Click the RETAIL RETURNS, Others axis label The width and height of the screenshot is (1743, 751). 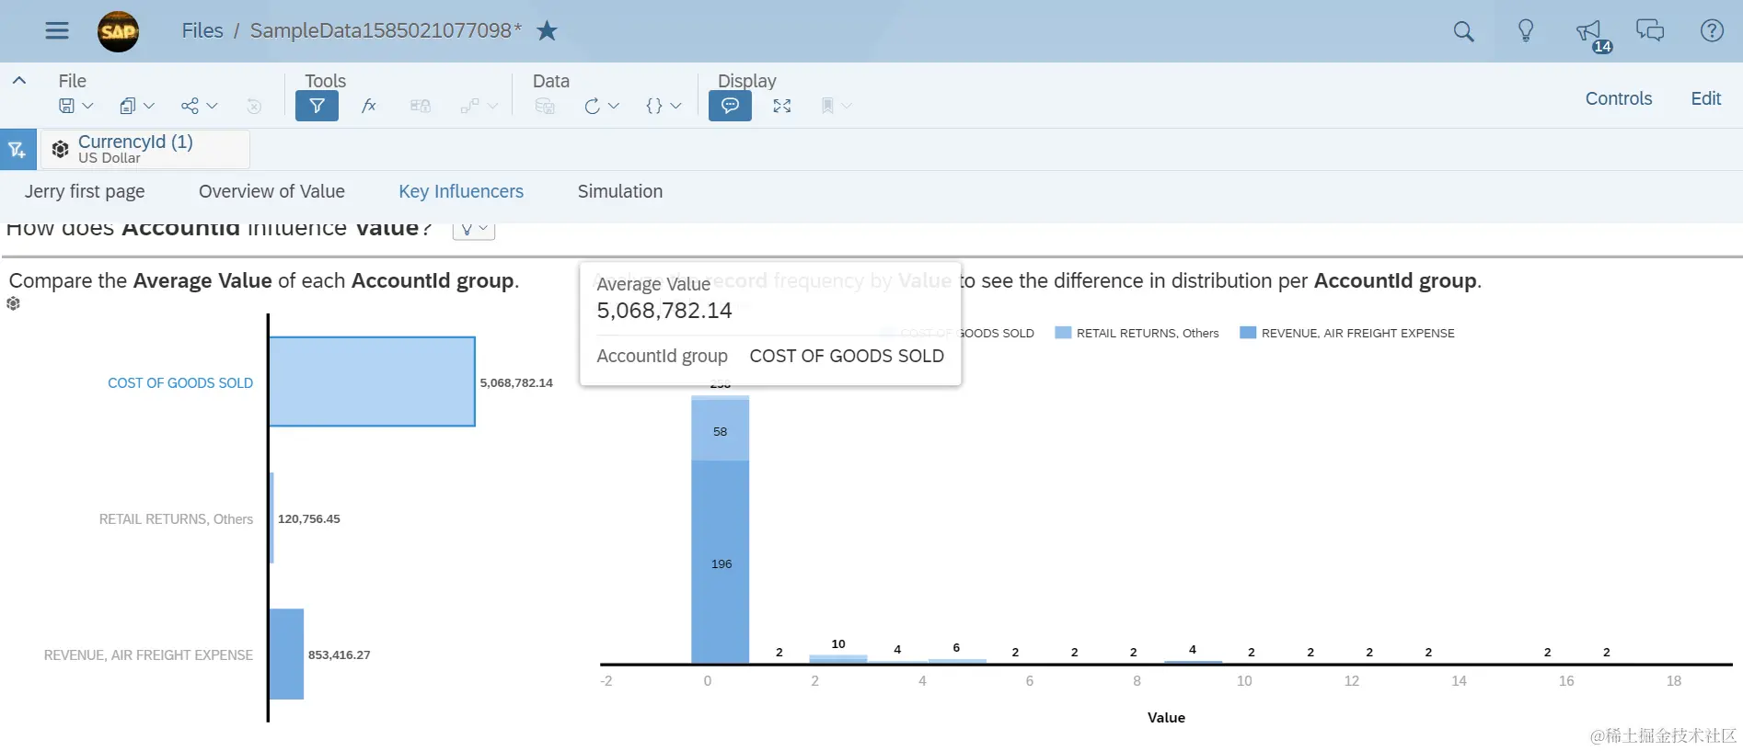click(176, 518)
